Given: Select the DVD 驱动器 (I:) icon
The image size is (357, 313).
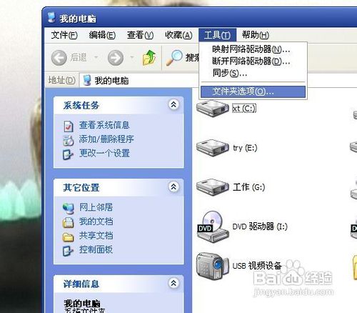Looking at the screenshot, I should point(212,227).
